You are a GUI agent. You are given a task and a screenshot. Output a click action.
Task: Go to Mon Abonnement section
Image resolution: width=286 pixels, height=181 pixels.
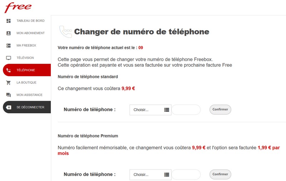click(x=30, y=33)
